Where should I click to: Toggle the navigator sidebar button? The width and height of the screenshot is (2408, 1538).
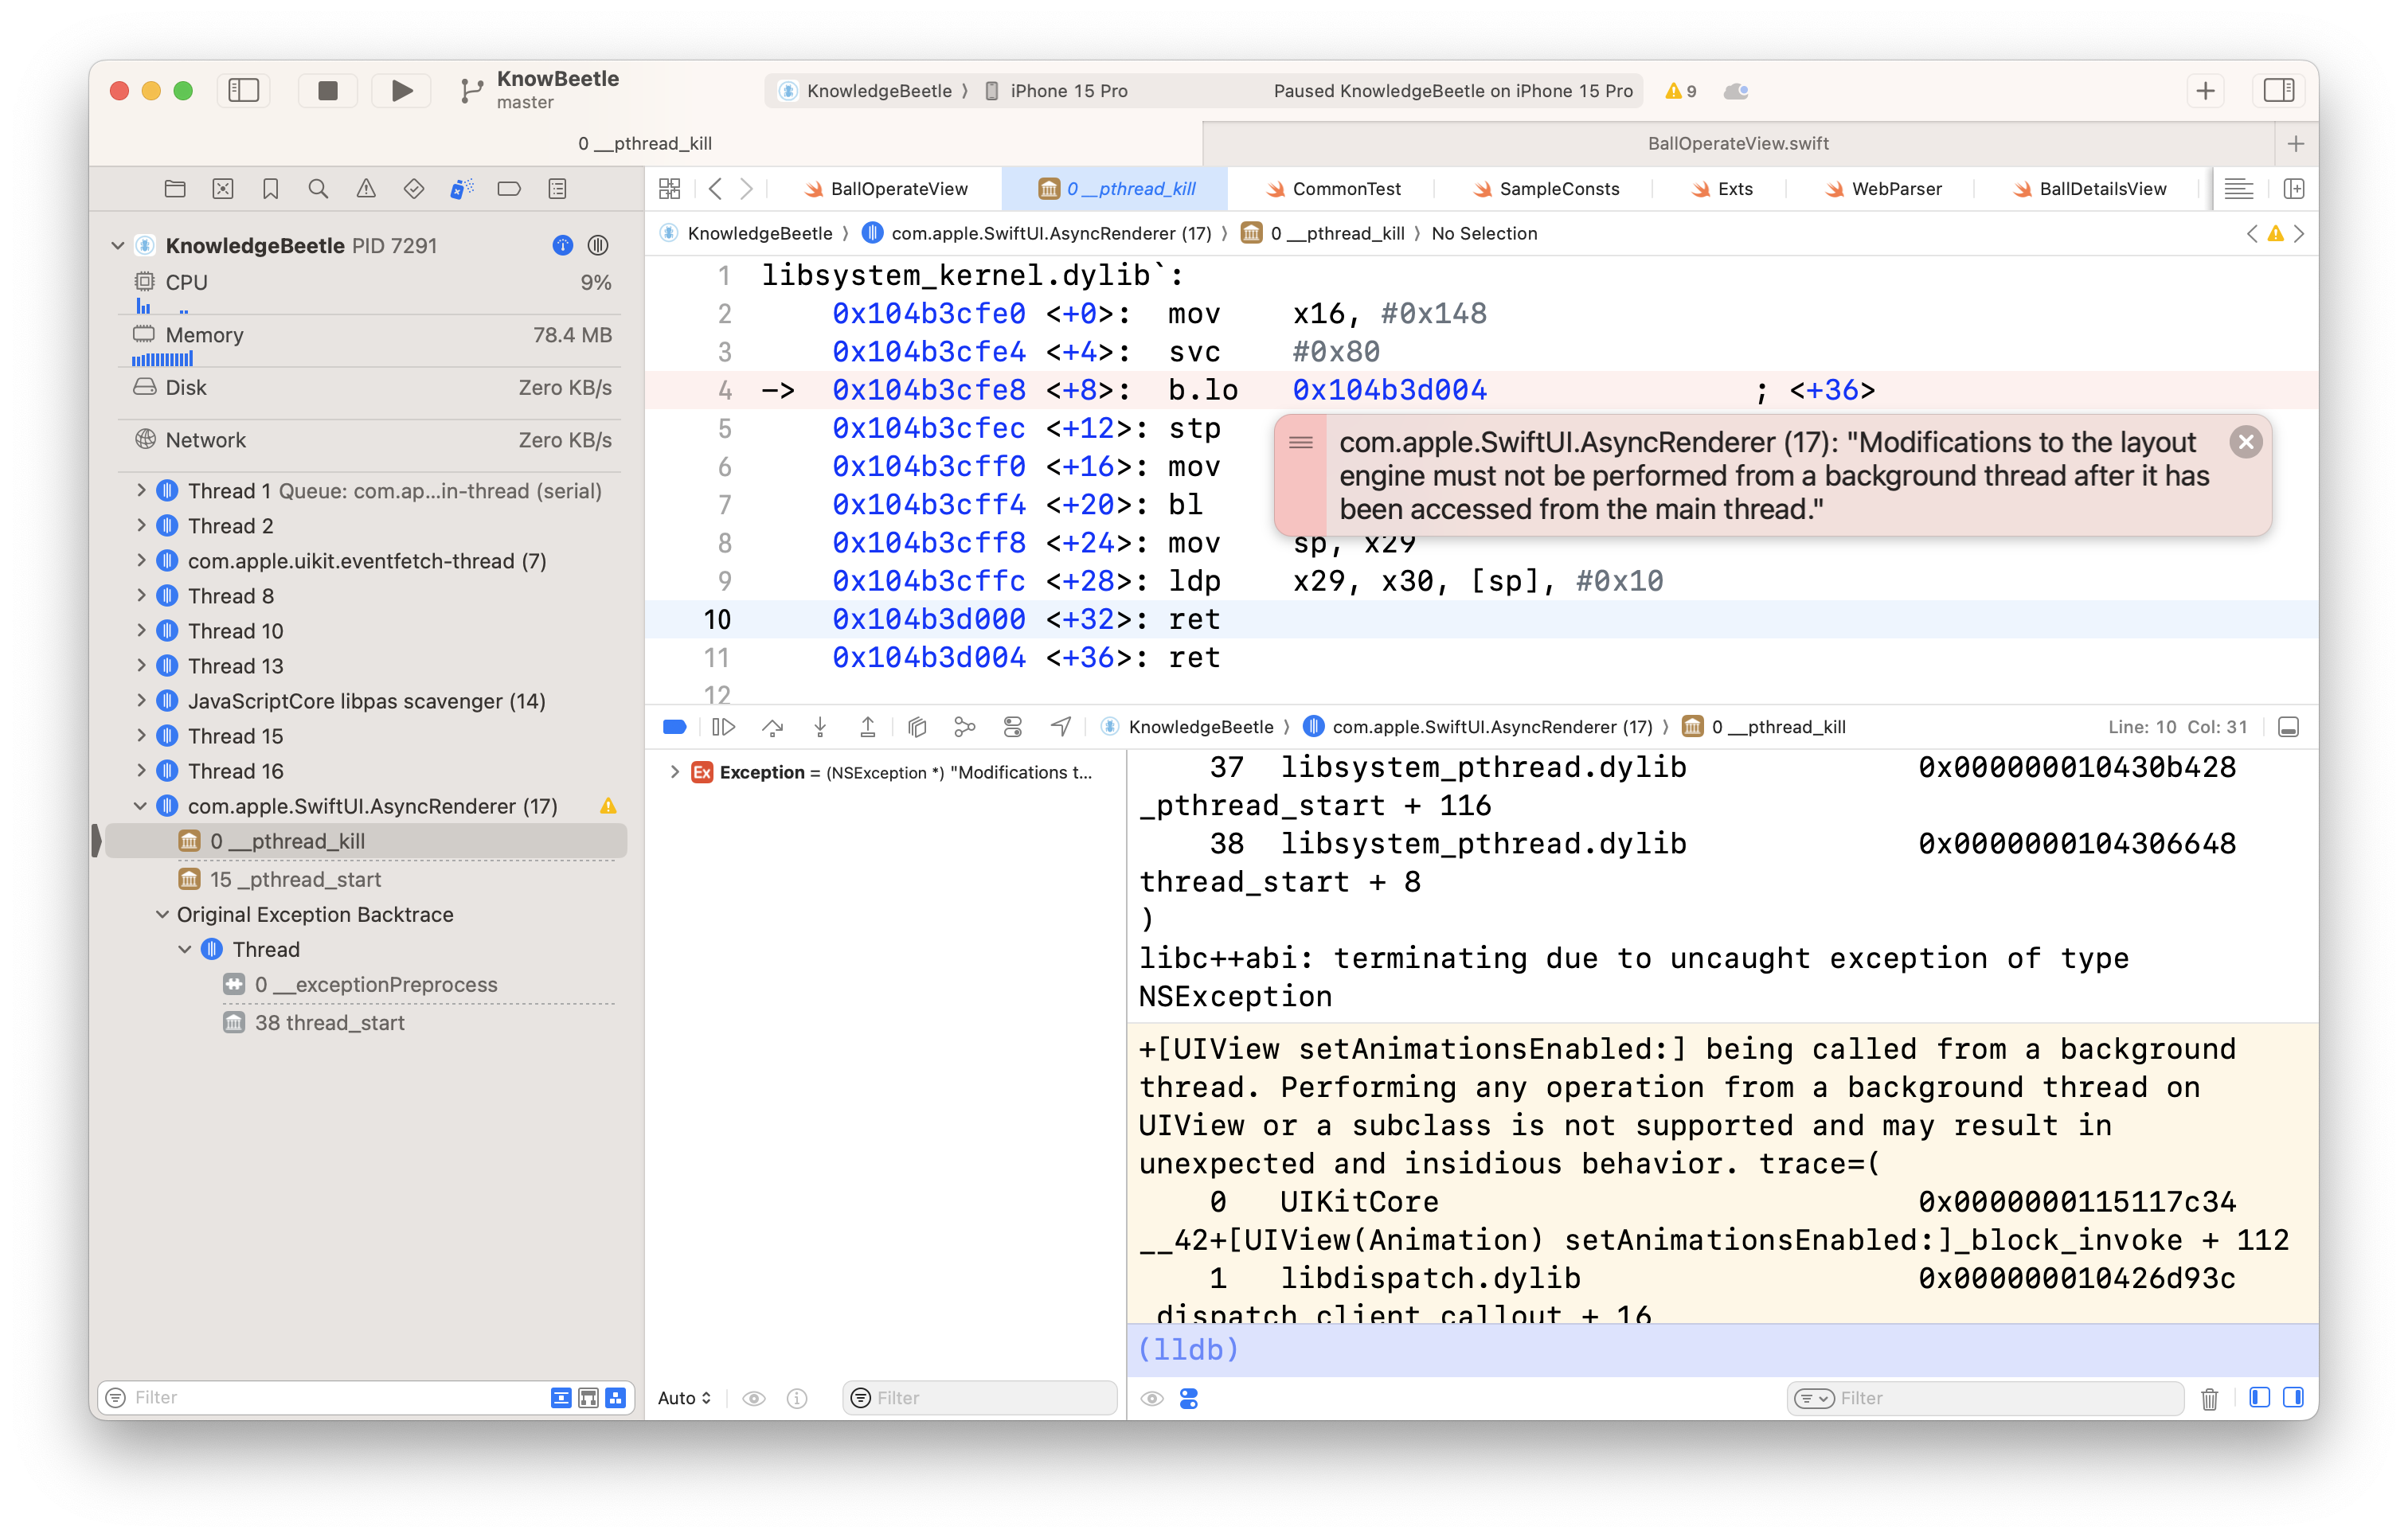pos(244,91)
